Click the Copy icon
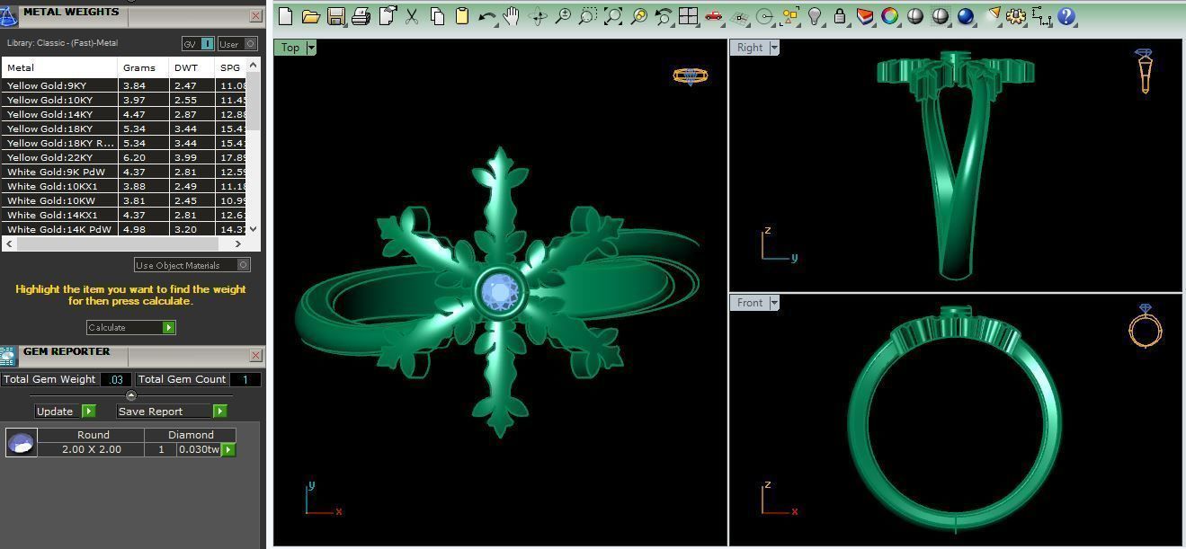 [437, 16]
